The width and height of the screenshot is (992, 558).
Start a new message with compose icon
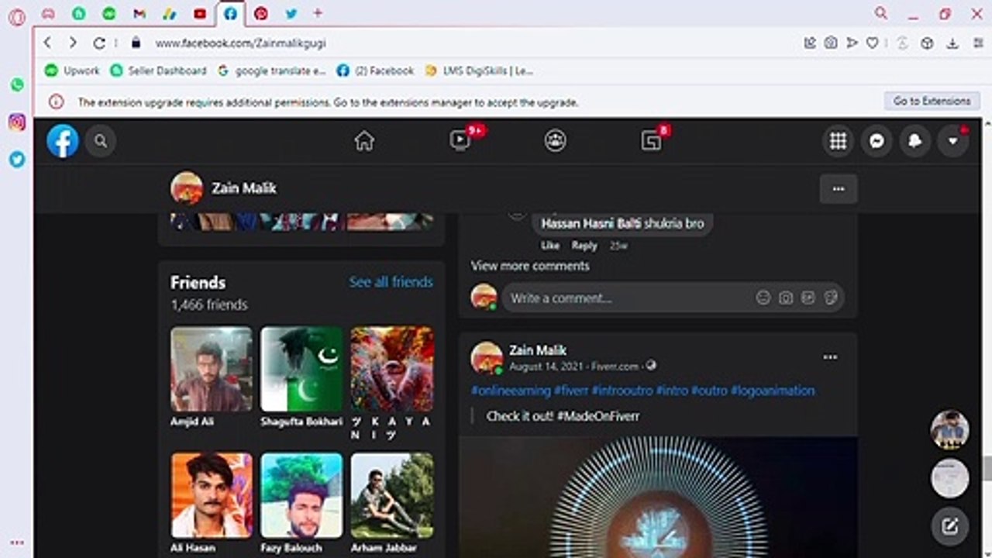tap(949, 527)
